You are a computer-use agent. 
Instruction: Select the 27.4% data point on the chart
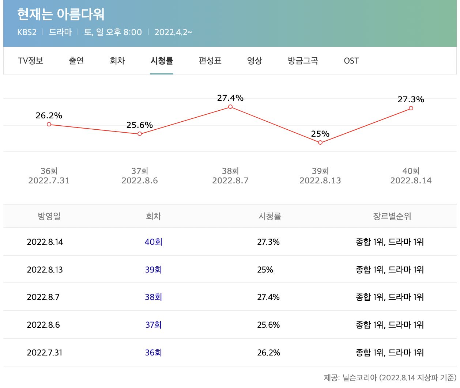pyautogui.click(x=230, y=107)
